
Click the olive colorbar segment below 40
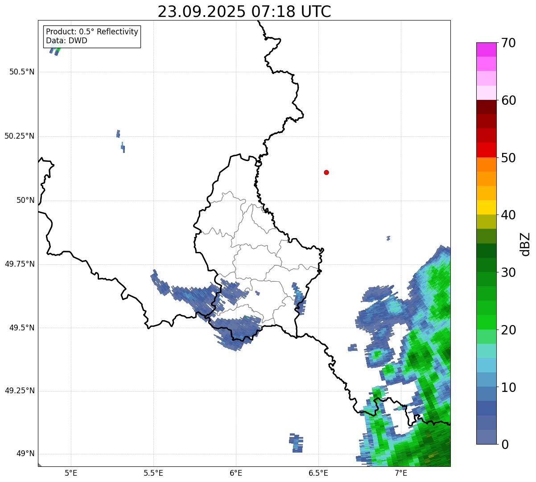[x=486, y=222]
